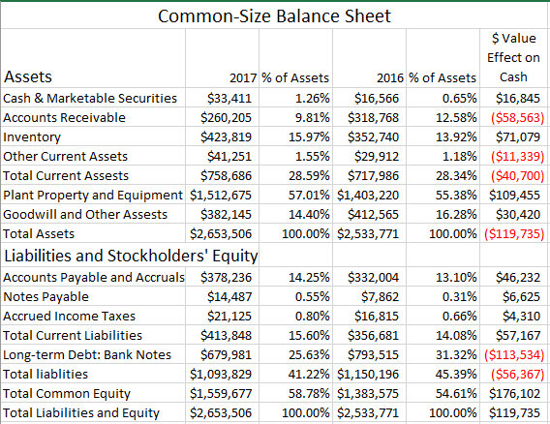Viewport: 550px width, 424px height.
Task: Click Total Liabilities and Equity cash effect $119,735
Action: [x=513, y=412]
